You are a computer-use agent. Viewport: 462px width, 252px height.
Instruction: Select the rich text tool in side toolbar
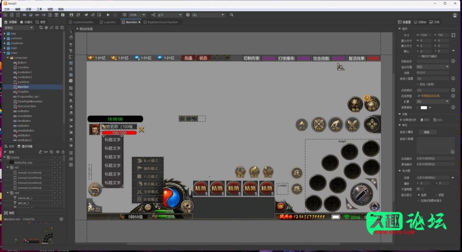pos(71,51)
